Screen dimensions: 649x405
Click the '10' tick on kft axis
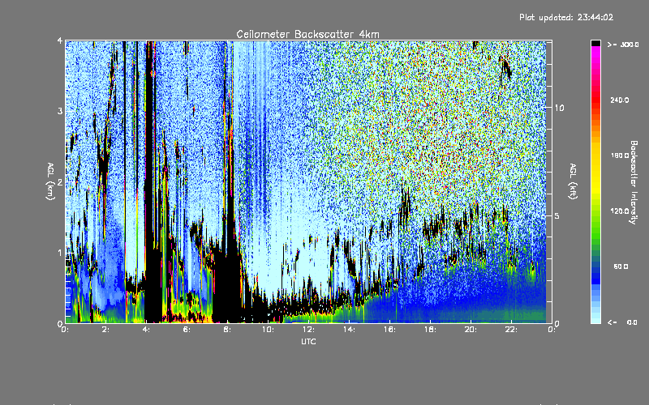click(559, 108)
